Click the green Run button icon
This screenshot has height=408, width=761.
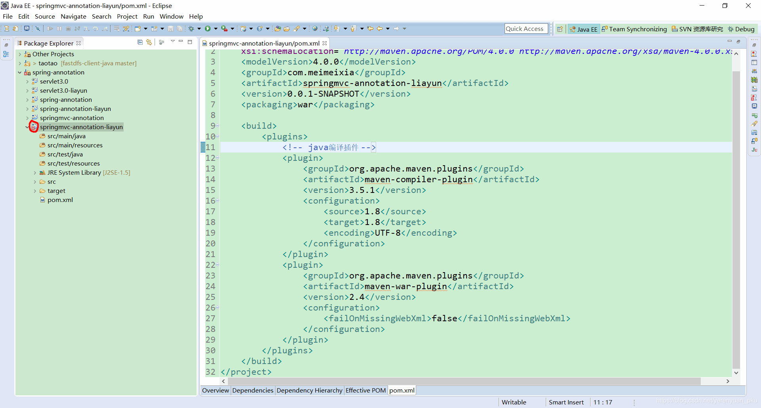[207, 29]
